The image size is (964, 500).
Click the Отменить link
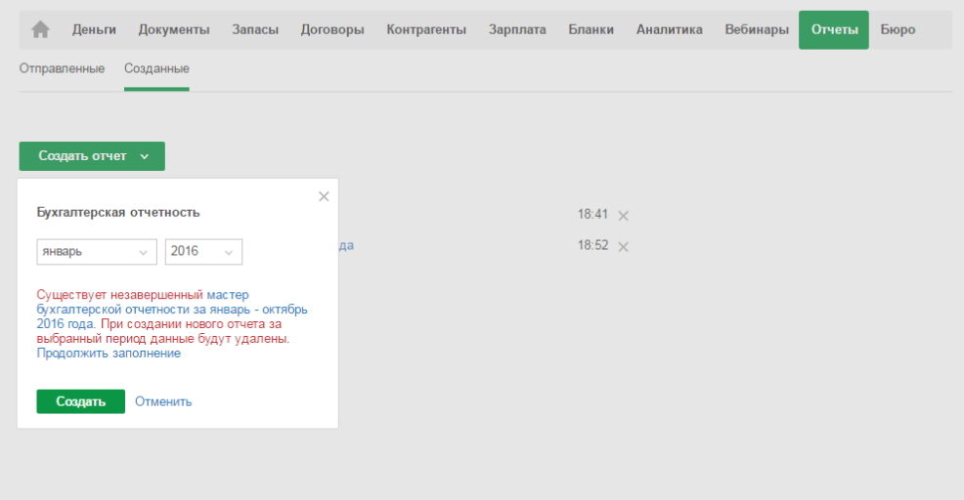pyautogui.click(x=163, y=401)
